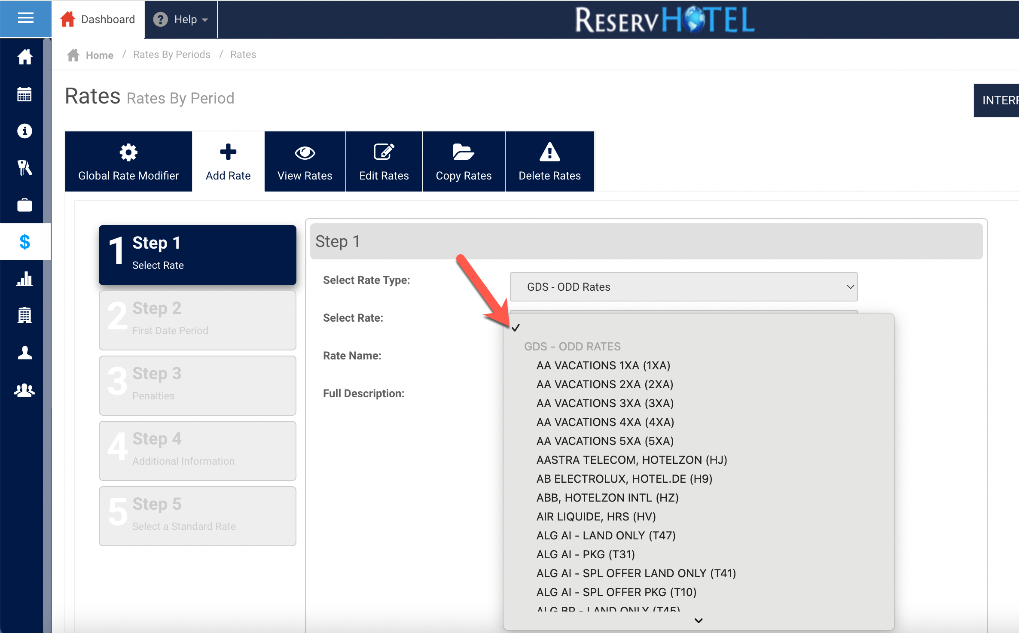This screenshot has width=1019, height=633.
Task: Click the single user sidebar icon
Action: coord(24,353)
